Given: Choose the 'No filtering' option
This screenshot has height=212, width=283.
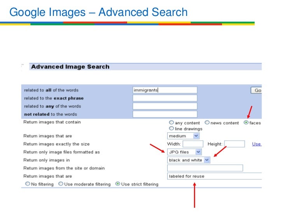Looking at the screenshot, I should (x=28, y=184).
